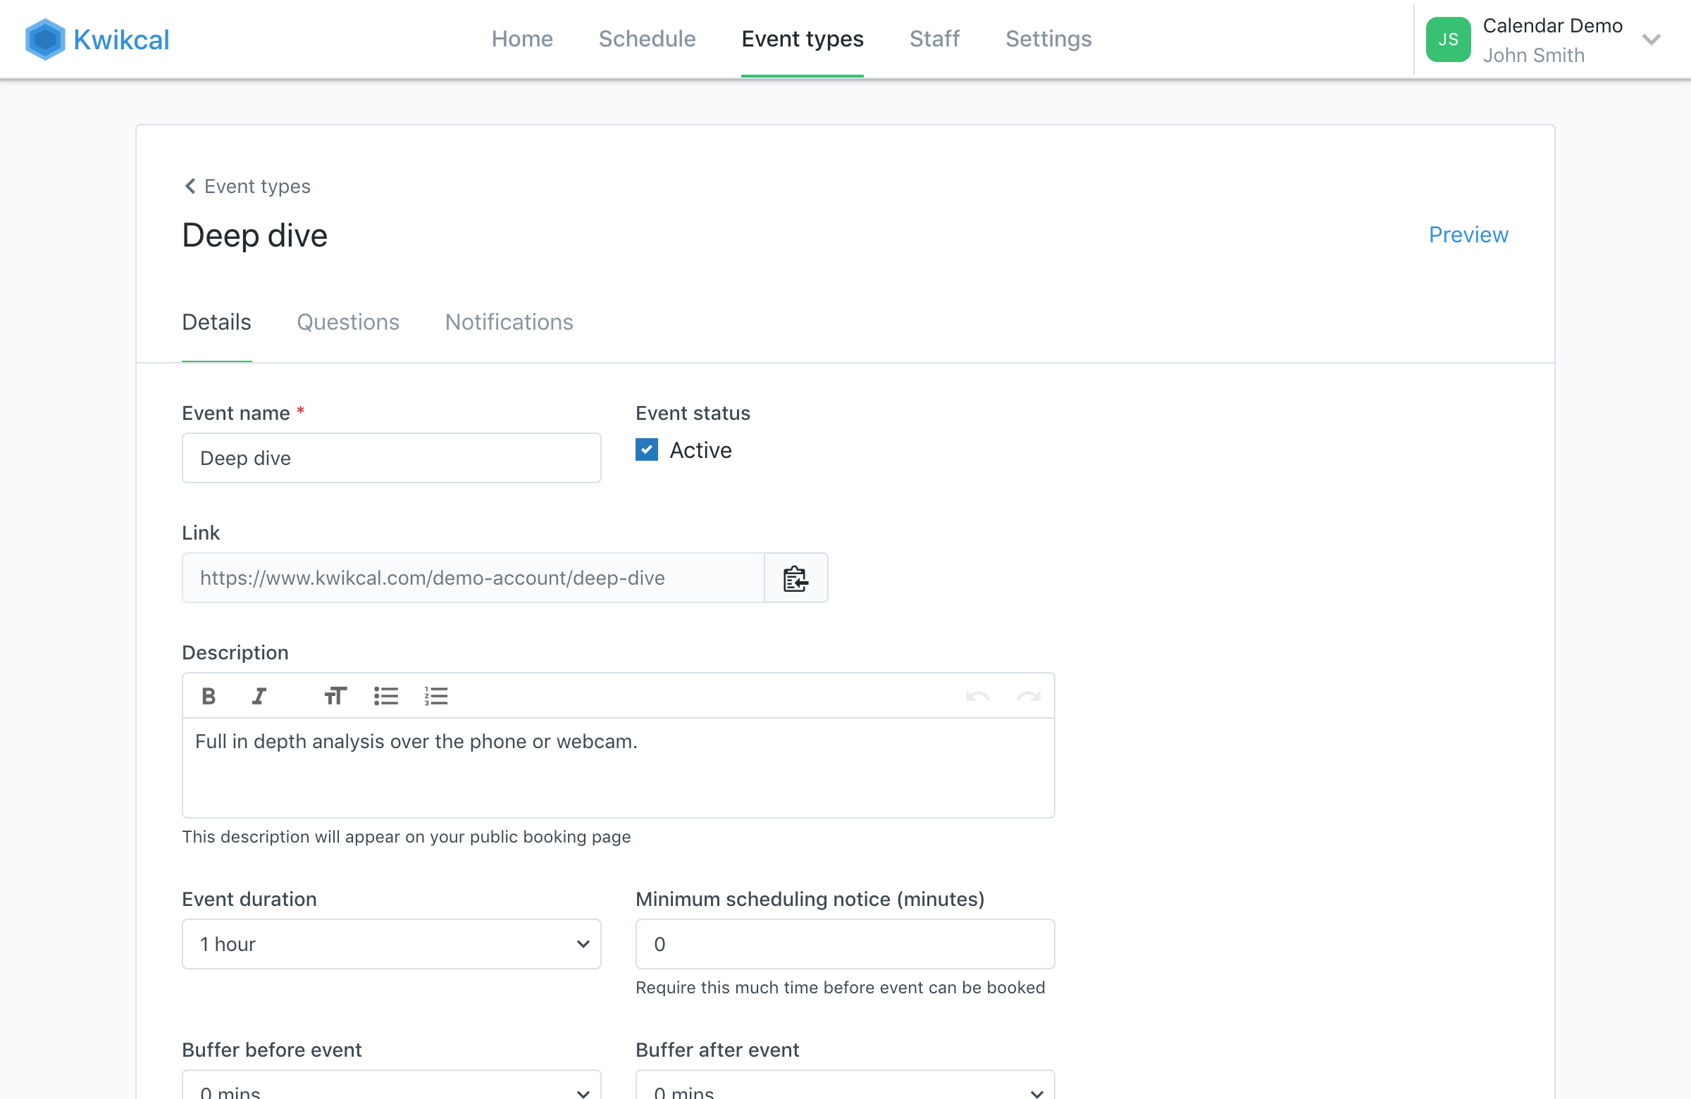Screen dimensions: 1691x1099
Task: Copy the event link to clipboard
Action: 795,578
